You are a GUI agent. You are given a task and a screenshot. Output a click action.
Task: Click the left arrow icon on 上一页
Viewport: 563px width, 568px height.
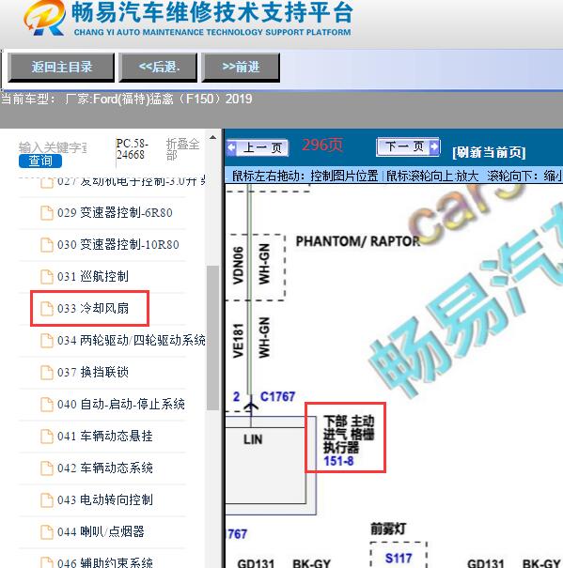pyautogui.click(x=231, y=147)
